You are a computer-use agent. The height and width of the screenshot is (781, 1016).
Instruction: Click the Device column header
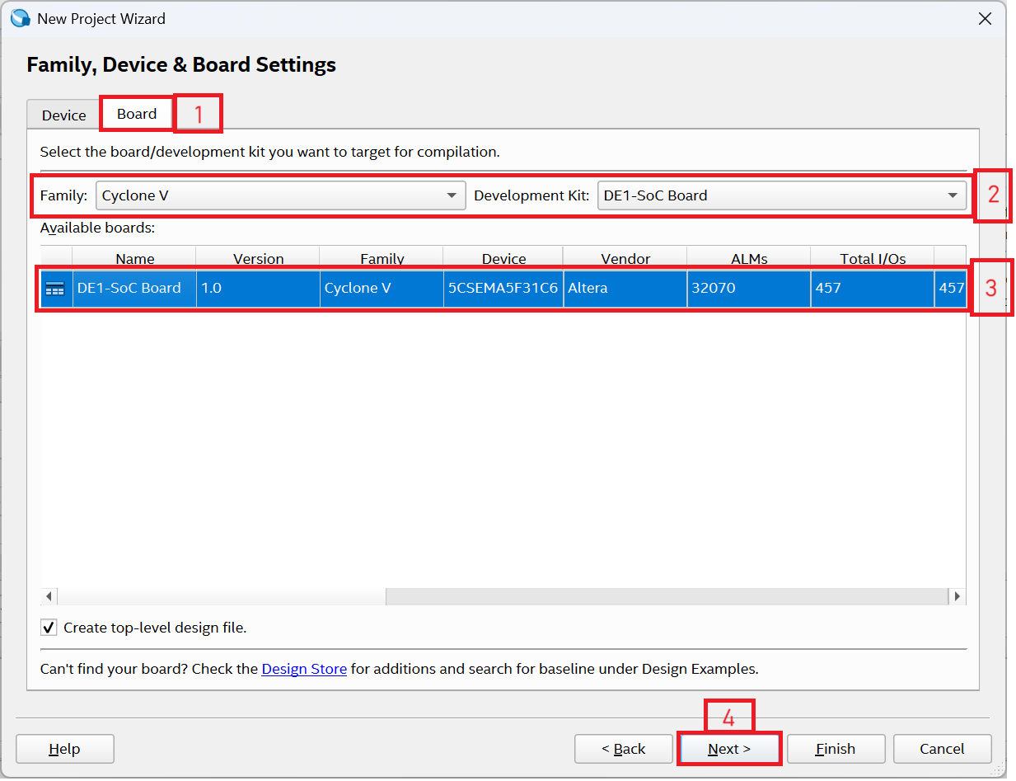click(503, 258)
